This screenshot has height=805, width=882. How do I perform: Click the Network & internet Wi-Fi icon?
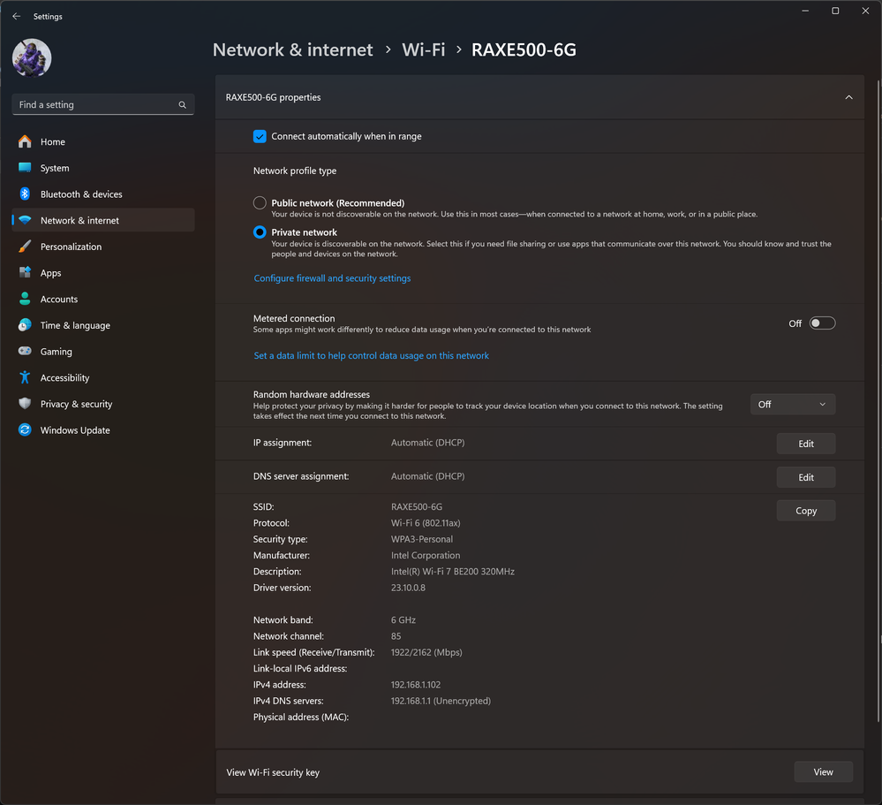[x=25, y=220]
